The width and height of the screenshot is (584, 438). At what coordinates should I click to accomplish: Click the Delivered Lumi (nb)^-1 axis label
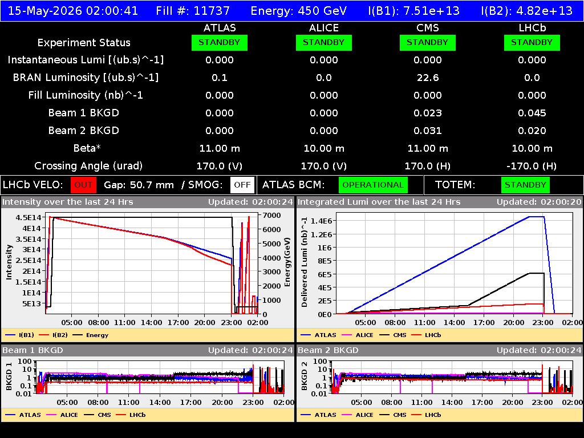305,262
